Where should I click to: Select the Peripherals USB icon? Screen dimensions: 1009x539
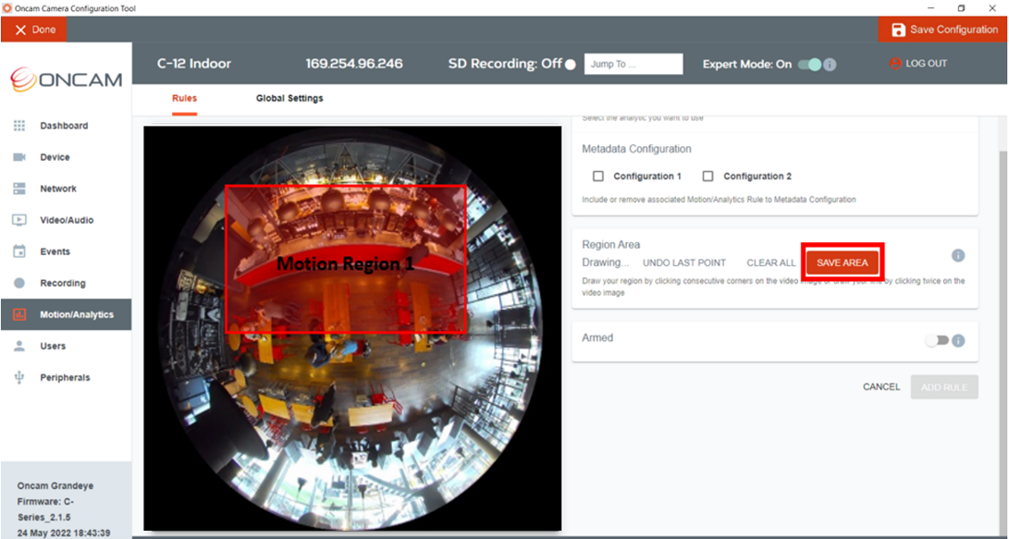point(19,377)
